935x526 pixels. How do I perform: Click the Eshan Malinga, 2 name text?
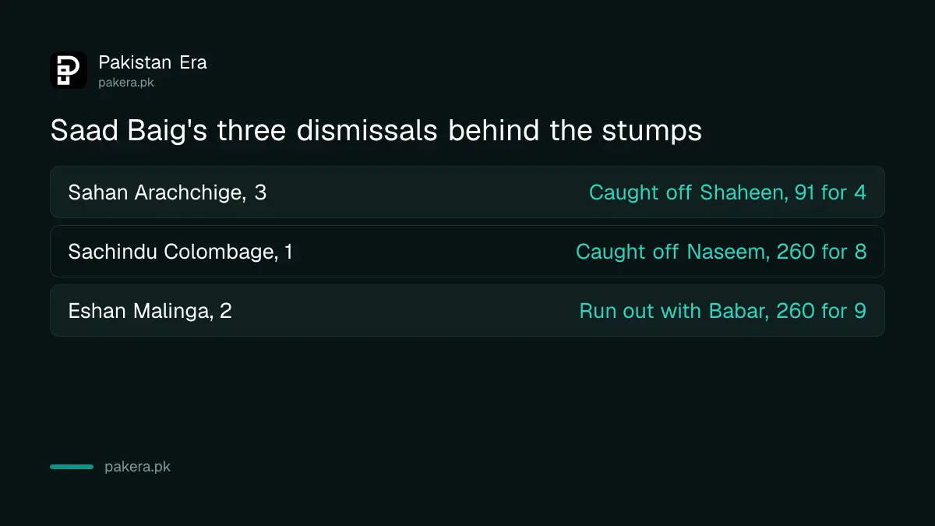[150, 311]
